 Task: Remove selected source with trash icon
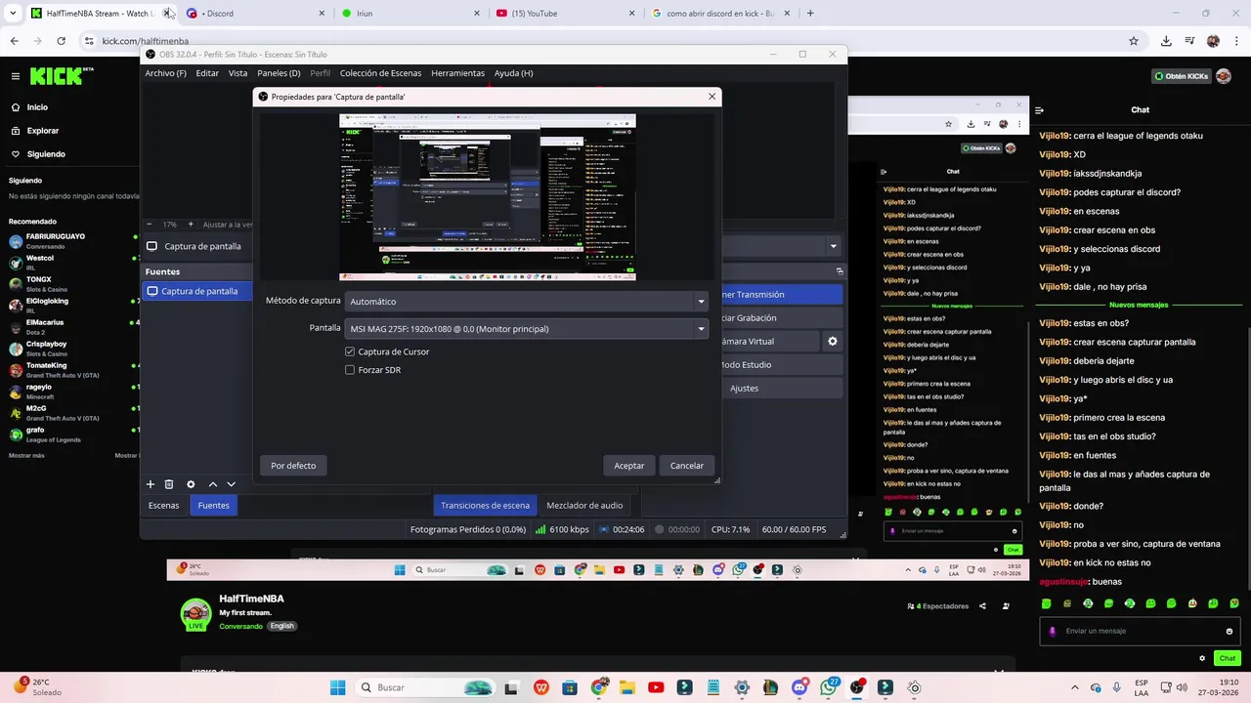click(169, 484)
